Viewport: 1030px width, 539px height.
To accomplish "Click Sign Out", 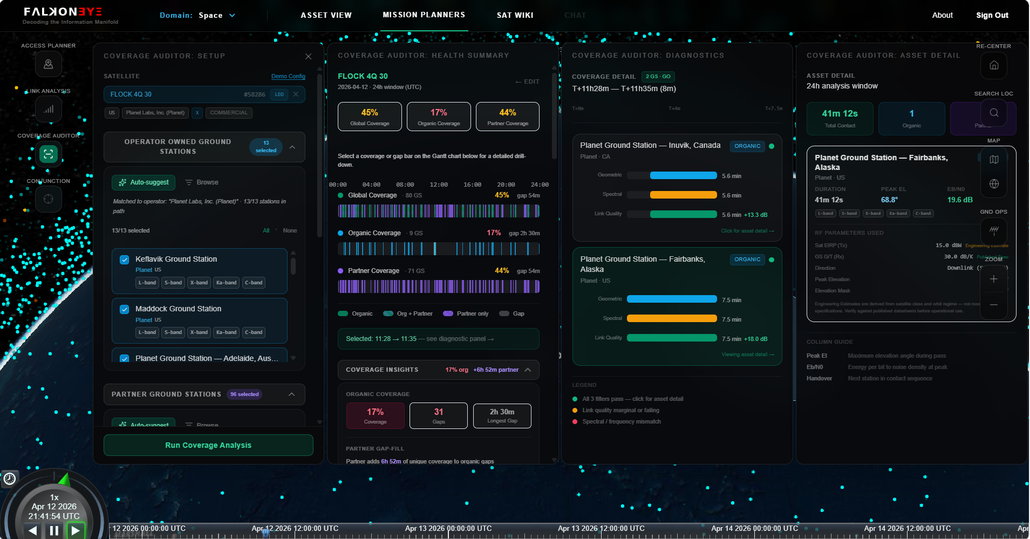I will click(992, 15).
